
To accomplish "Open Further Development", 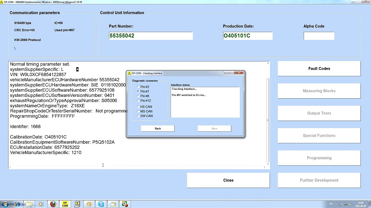I will coord(319,180).
